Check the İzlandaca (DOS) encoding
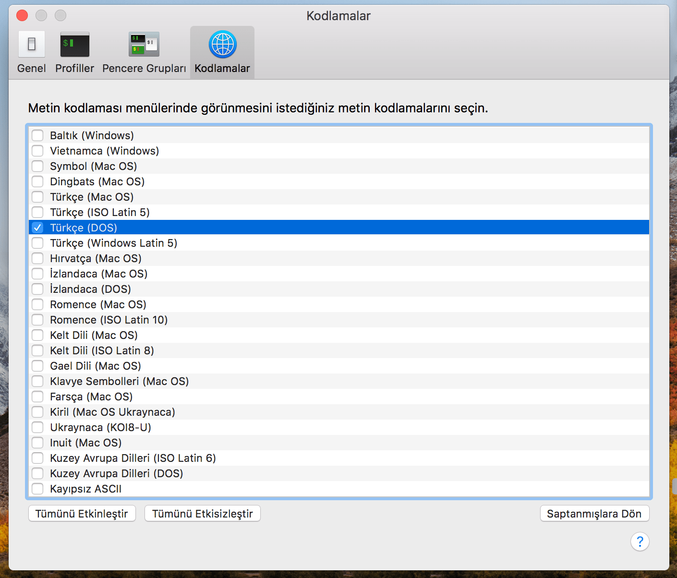The height and width of the screenshot is (578, 677). pyautogui.click(x=37, y=289)
